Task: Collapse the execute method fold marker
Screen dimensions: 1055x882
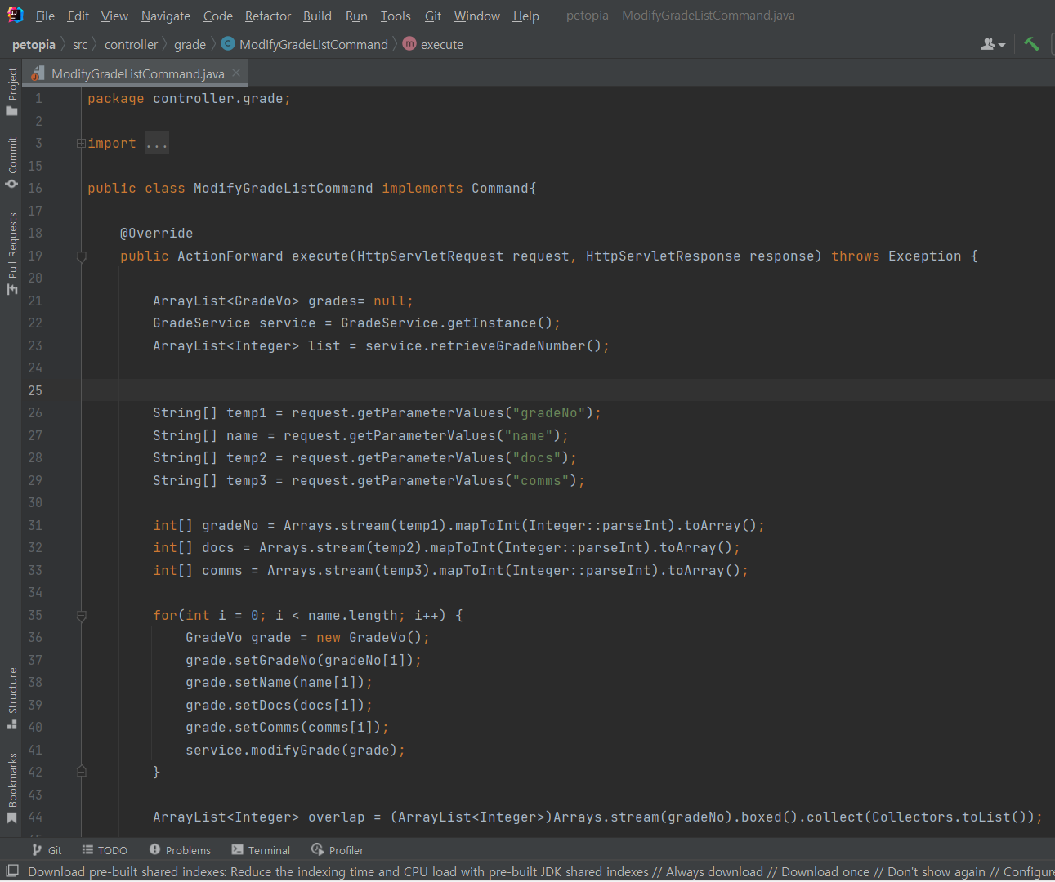Action: pos(81,256)
